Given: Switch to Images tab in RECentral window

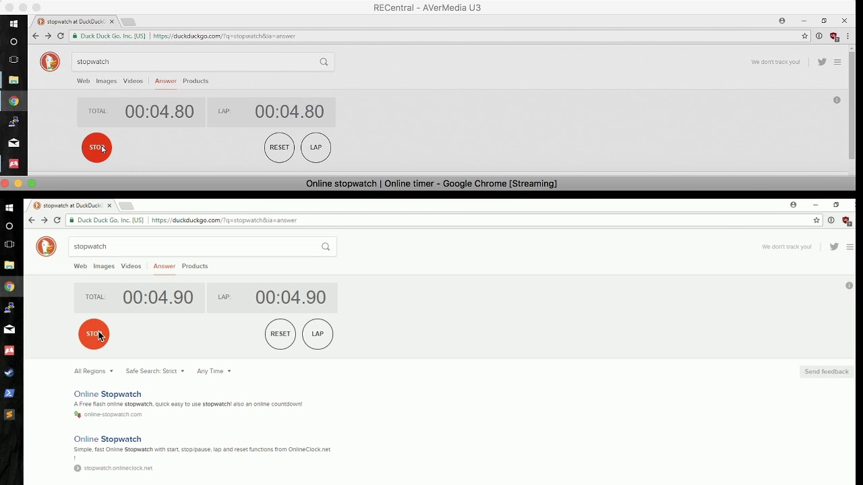Looking at the screenshot, I should [x=106, y=81].
